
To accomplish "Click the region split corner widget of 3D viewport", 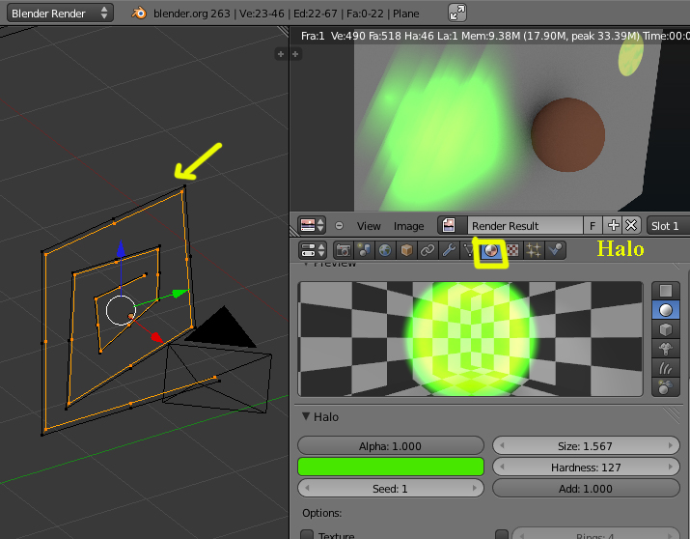I will point(283,32).
